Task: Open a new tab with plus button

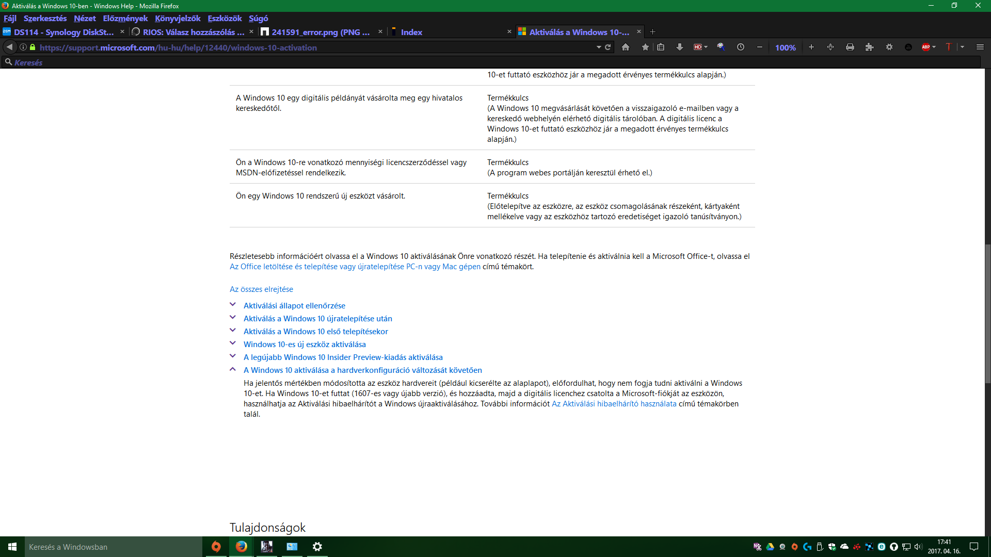Action: point(653,32)
